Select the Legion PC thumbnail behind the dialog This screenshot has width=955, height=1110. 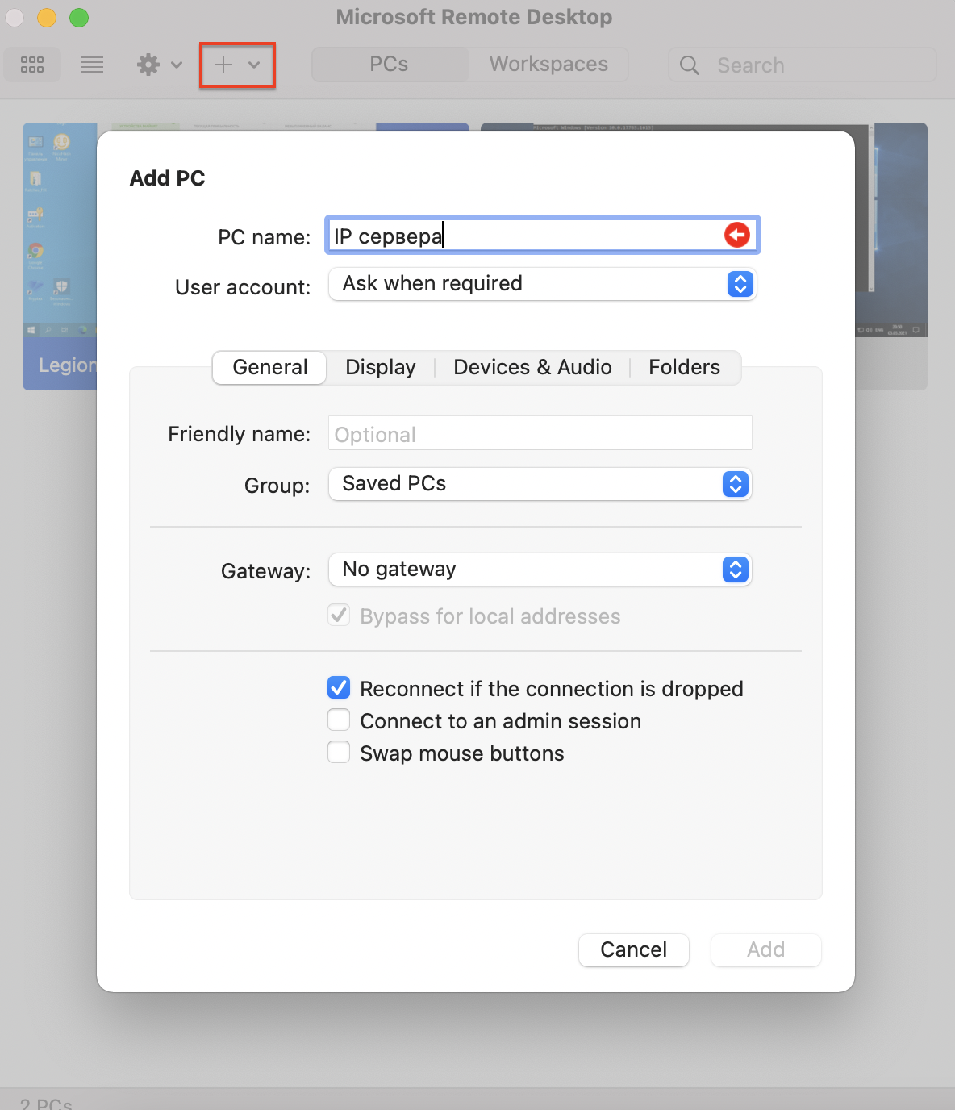60,257
